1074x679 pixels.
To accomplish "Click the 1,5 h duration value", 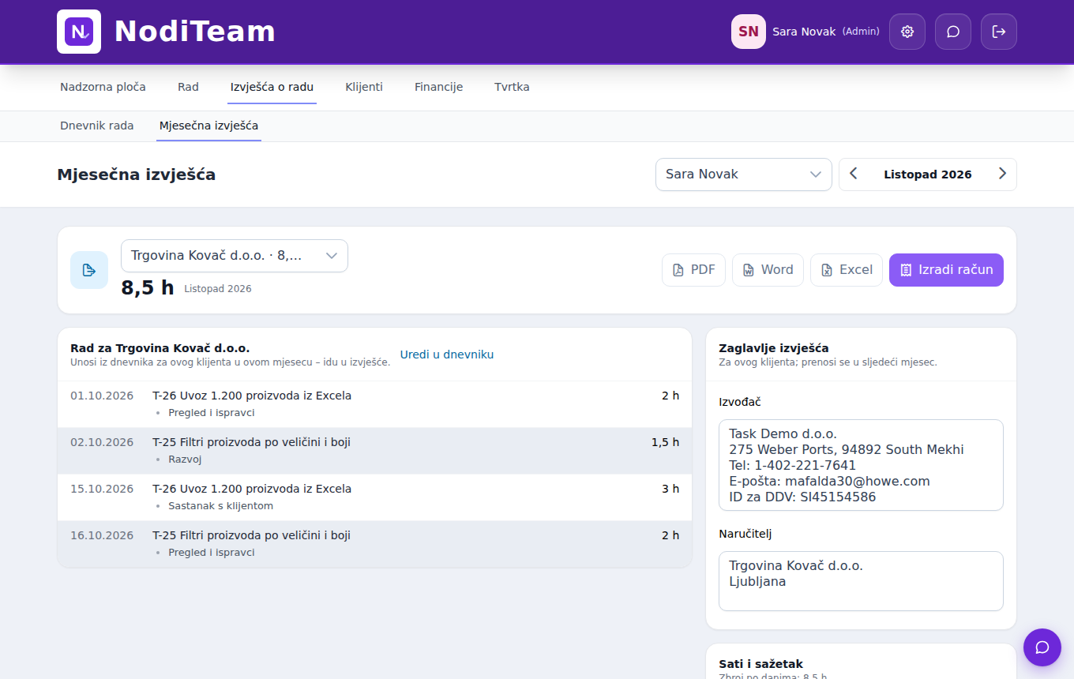I will (x=665, y=442).
